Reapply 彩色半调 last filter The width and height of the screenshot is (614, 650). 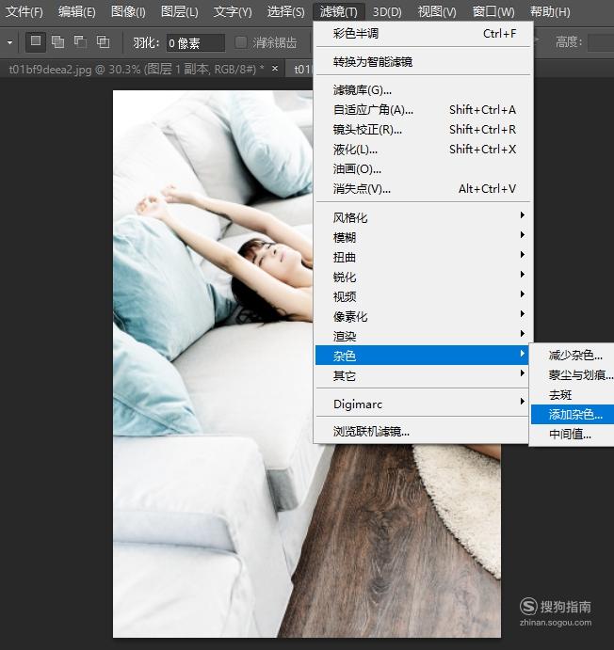pyautogui.click(x=423, y=34)
